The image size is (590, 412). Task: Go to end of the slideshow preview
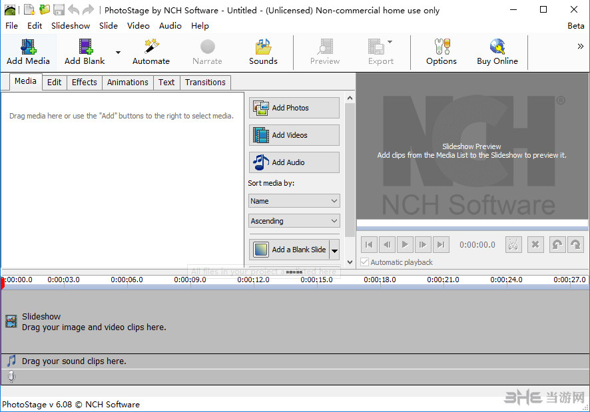click(x=441, y=245)
